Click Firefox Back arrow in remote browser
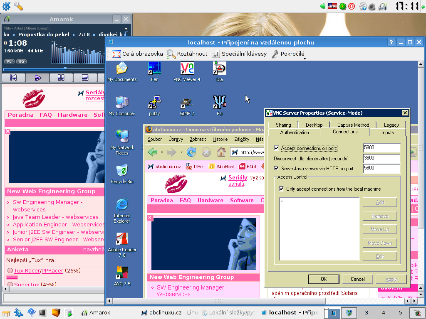Viewport: 426px width, 319px height. (153, 152)
